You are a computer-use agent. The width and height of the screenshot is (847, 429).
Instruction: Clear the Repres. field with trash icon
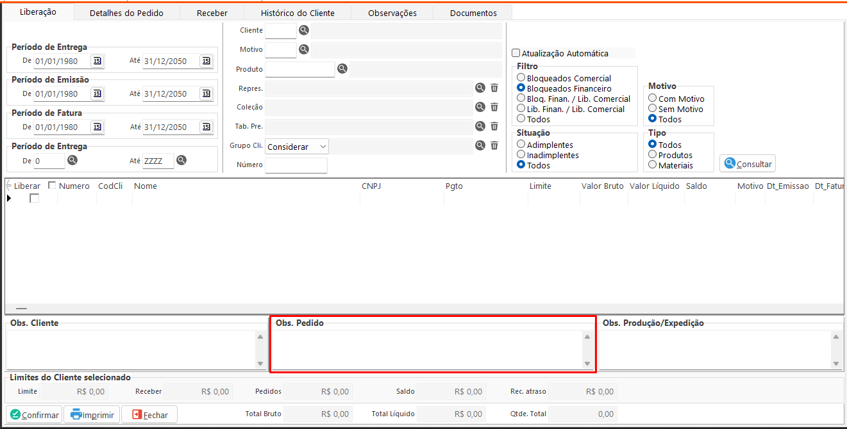494,88
